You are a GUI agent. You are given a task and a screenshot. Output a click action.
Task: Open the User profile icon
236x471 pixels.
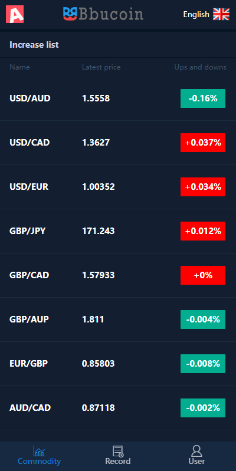196,451
